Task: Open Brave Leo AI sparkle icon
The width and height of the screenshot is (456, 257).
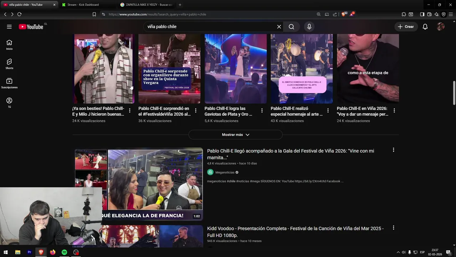Action: click(x=436, y=14)
